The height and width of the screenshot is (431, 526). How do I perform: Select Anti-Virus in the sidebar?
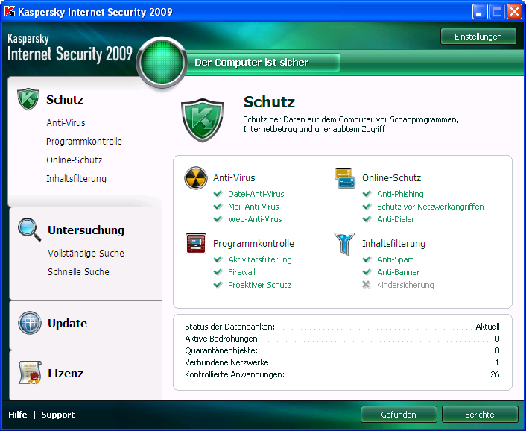[66, 123]
